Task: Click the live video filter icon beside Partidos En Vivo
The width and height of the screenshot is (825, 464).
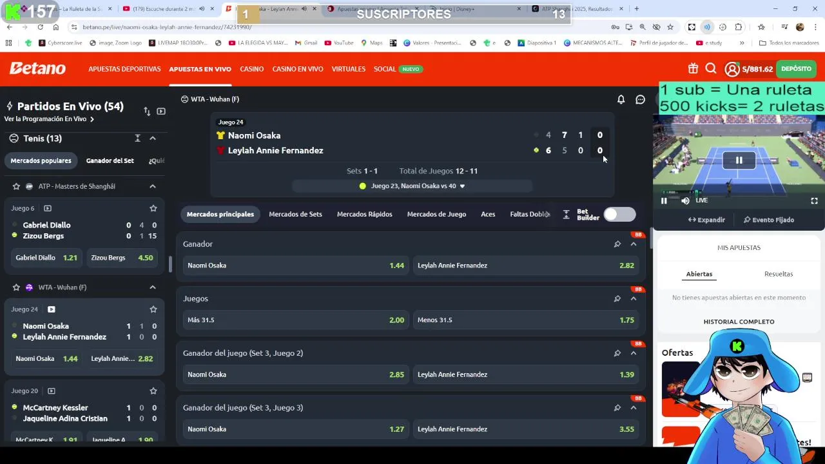Action: point(161,111)
